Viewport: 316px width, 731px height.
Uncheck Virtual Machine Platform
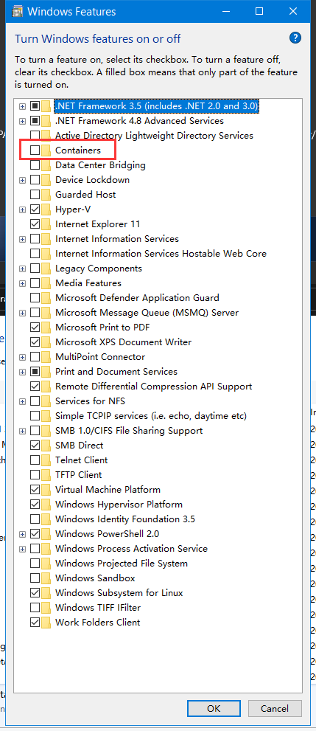(x=35, y=490)
